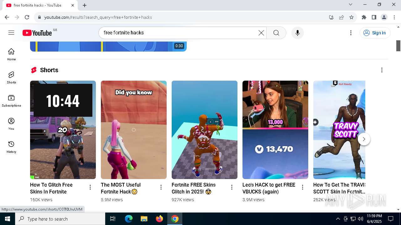Launch Microsoft Edge from the taskbar
Viewport: 401px width, 225px height.
[129, 219]
